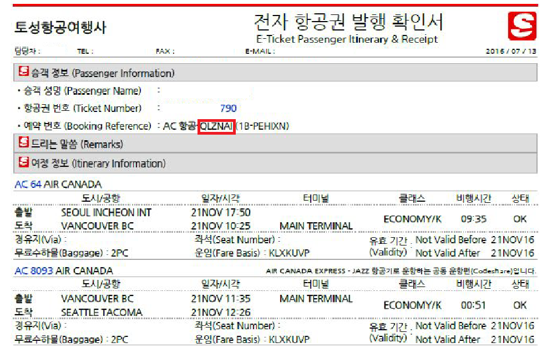Click the Passenger Information section S icon

[x=24, y=71]
